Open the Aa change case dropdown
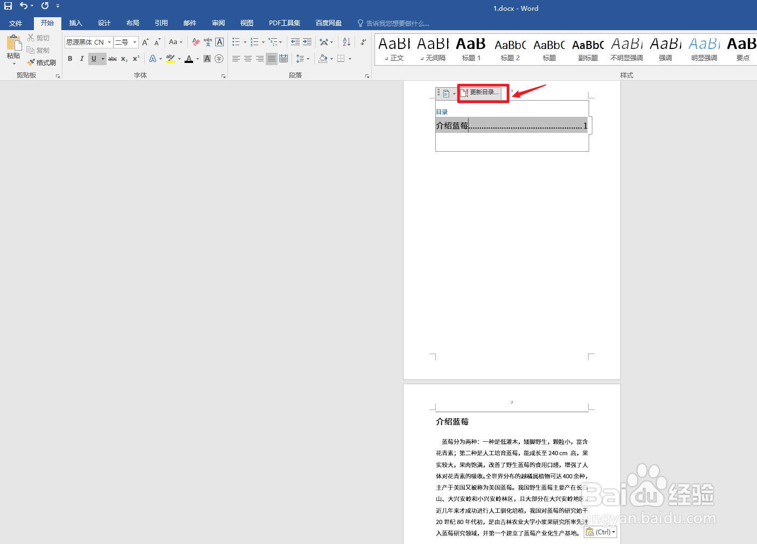Screen dimensions: 757x544 pyautogui.click(x=175, y=42)
